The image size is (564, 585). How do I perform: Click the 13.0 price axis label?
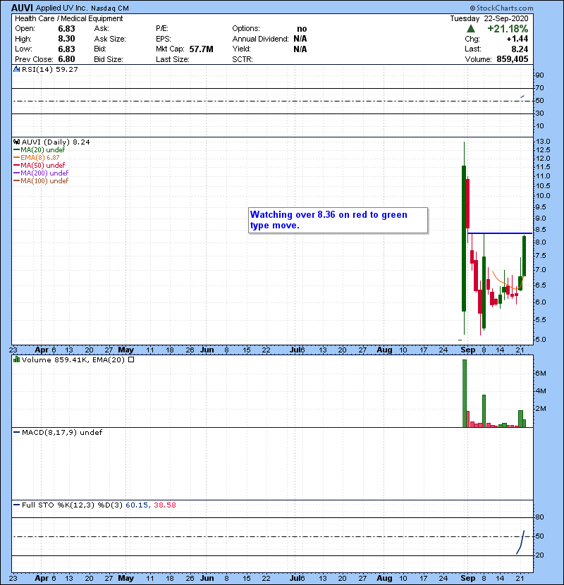[543, 142]
